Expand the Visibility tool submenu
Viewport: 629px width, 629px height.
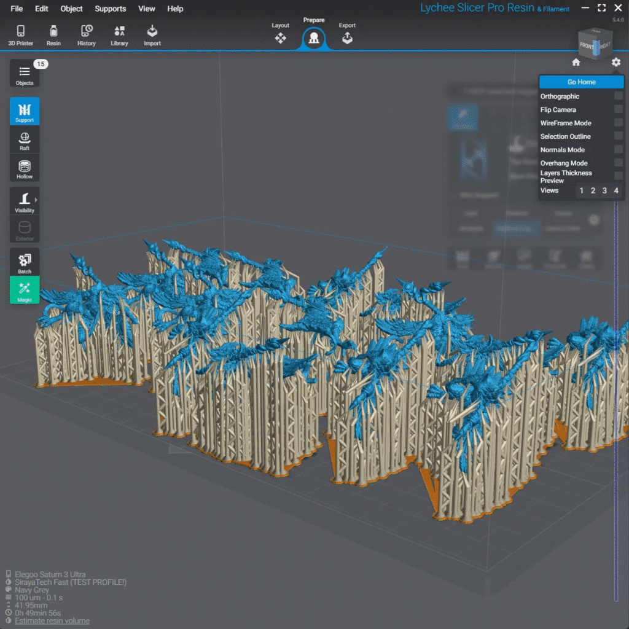tap(36, 200)
